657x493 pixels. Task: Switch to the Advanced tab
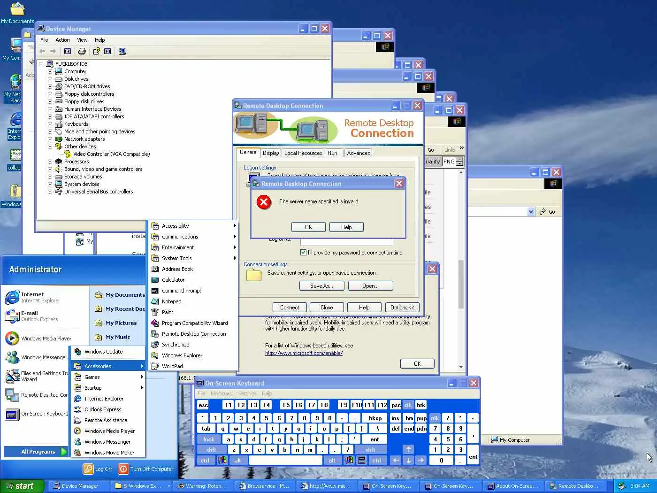359,153
